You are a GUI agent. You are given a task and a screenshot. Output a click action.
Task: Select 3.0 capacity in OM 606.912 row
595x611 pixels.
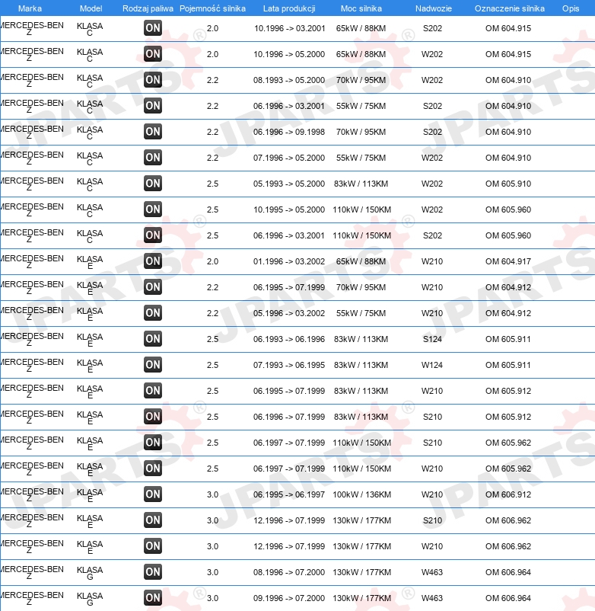pos(212,494)
